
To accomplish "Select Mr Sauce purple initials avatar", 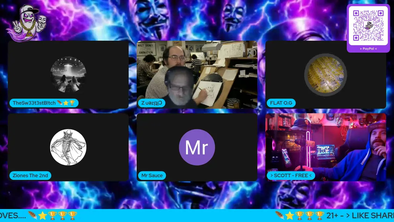I will coord(197,147).
